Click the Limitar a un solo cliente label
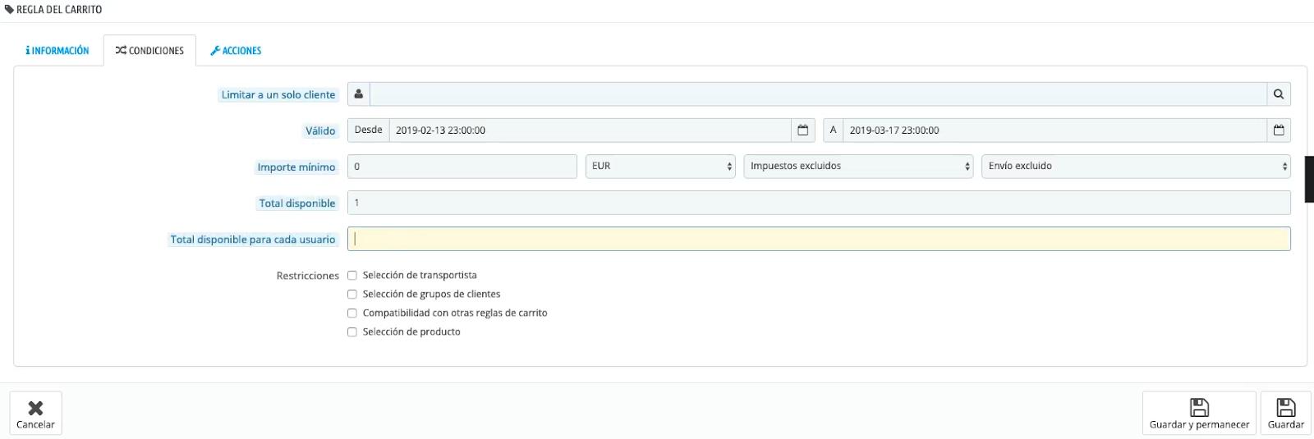This screenshot has height=439, width=1314. pos(278,95)
